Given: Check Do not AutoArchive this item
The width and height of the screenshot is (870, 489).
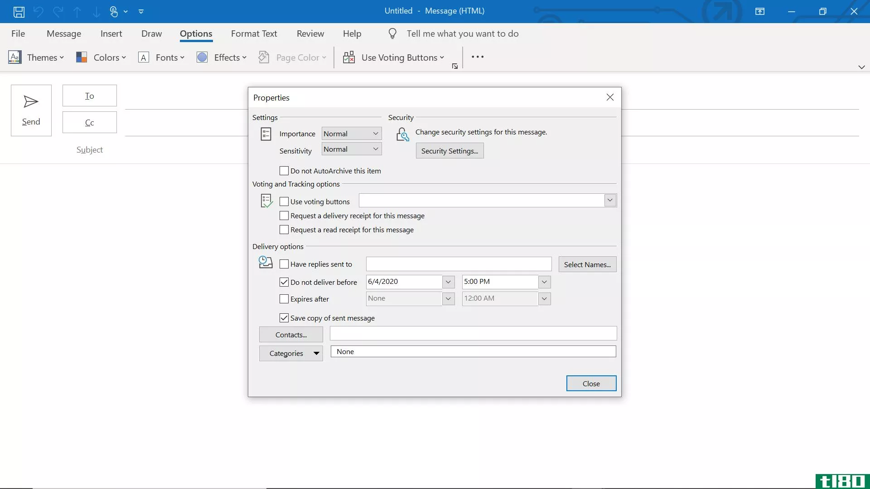Looking at the screenshot, I should tap(284, 171).
